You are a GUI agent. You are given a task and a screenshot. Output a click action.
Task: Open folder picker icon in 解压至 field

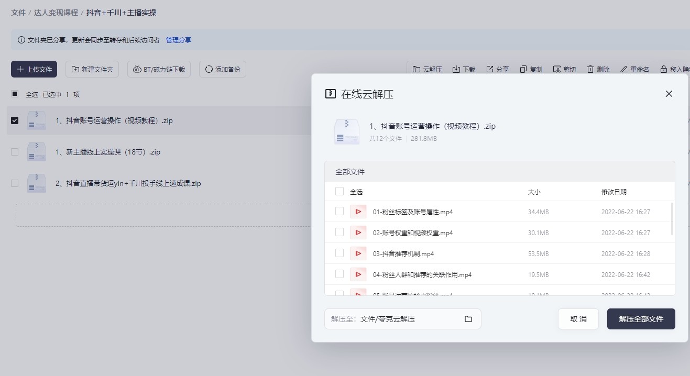point(468,319)
